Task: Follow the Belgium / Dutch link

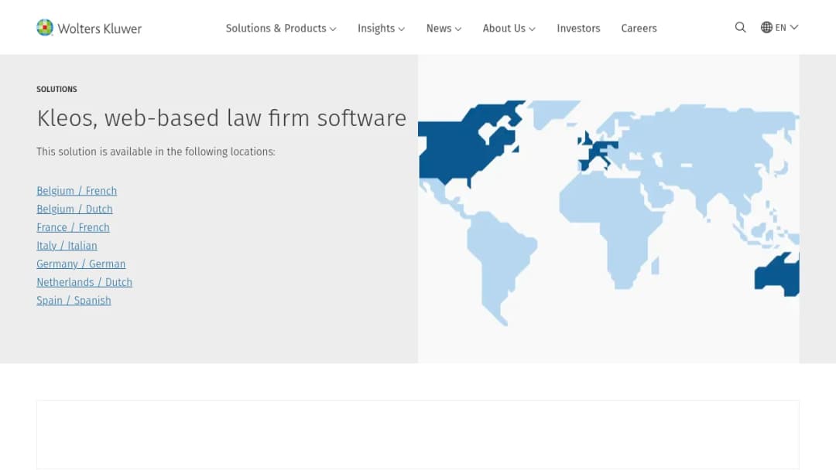Action: click(74, 209)
